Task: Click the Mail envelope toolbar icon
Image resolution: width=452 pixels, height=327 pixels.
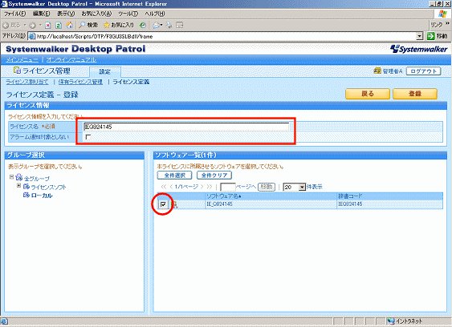Action: [x=157, y=25]
